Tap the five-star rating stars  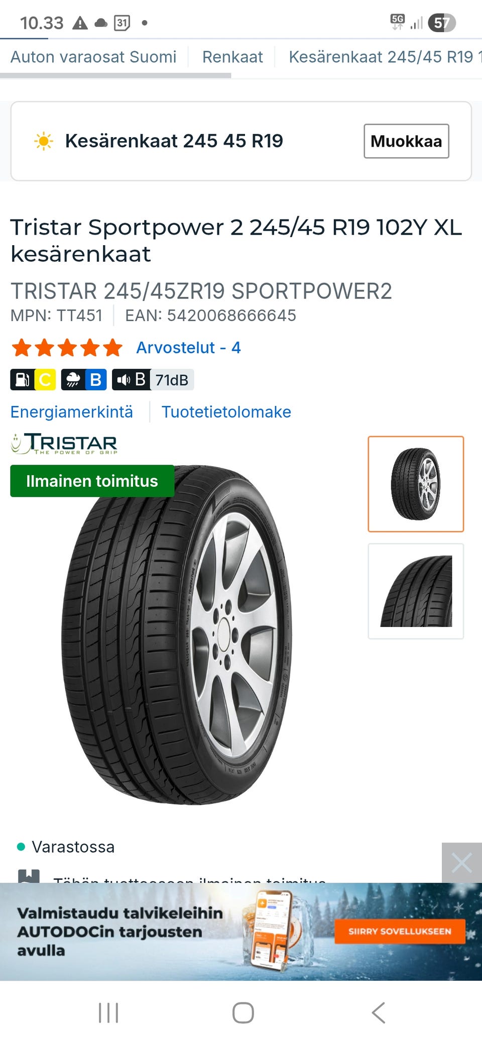tap(67, 348)
